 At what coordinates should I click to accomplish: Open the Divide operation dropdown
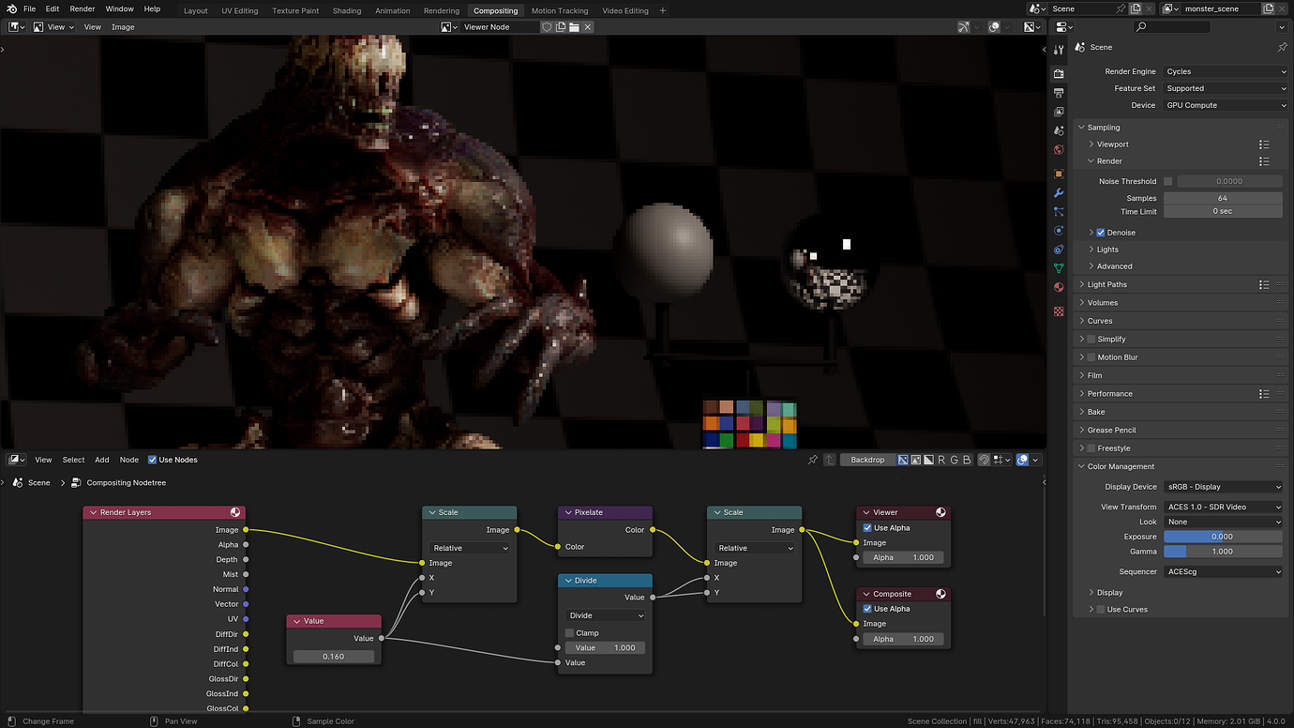click(606, 615)
